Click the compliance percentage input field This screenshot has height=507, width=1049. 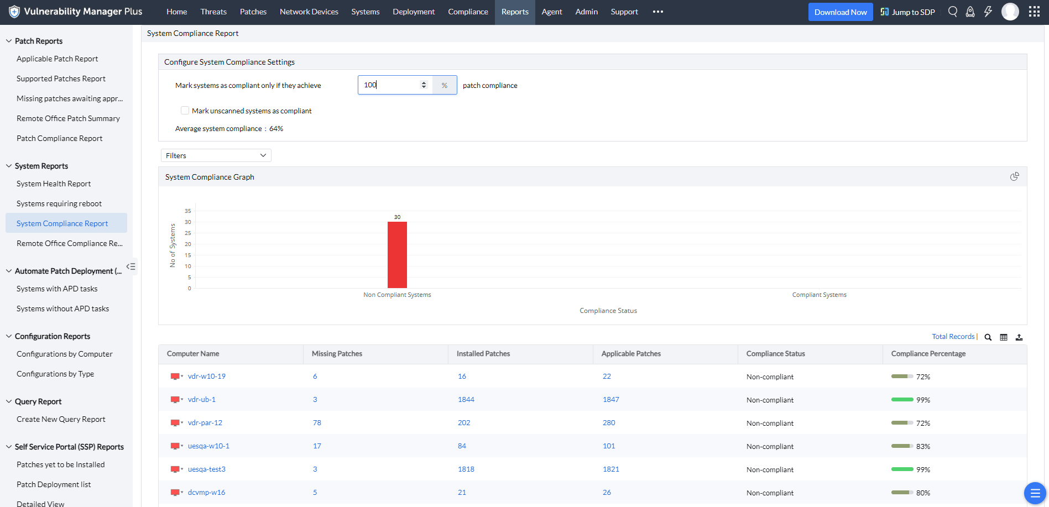[390, 85]
